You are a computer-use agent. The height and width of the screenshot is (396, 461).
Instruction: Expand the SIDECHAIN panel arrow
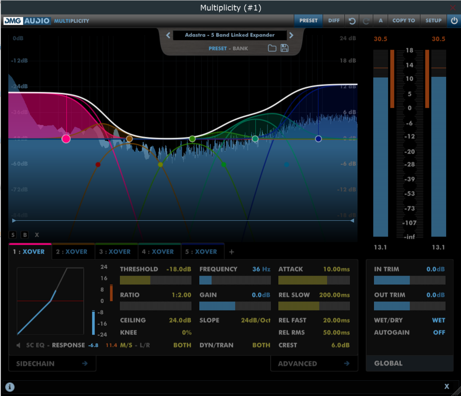pos(85,364)
